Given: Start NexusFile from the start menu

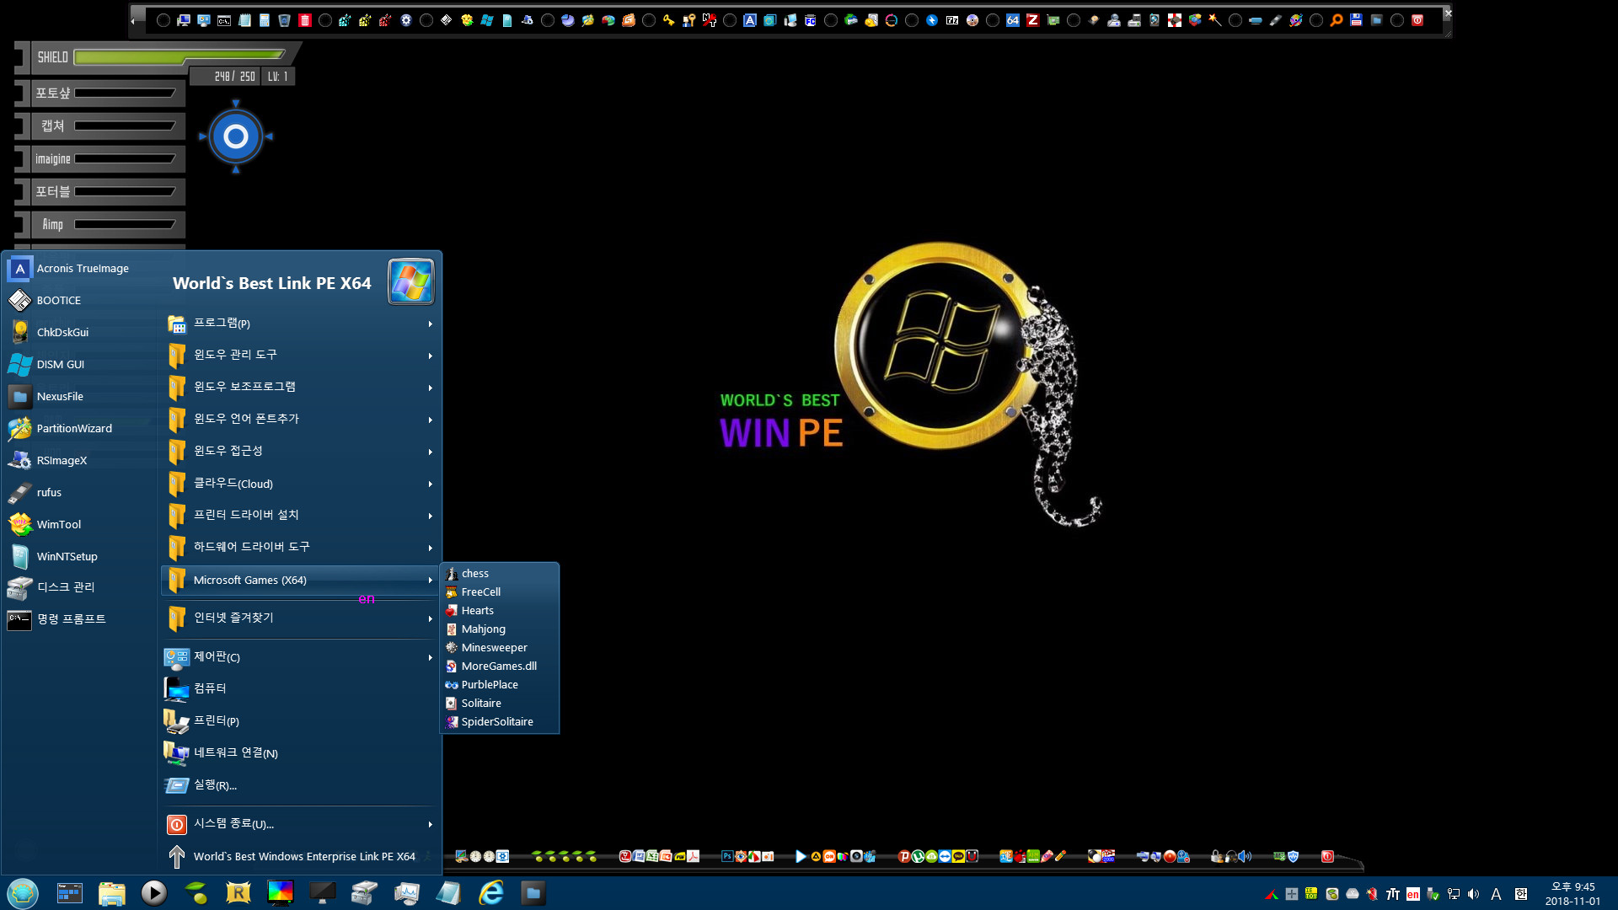Looking at the screenshot, I should [x=80, y=396].
